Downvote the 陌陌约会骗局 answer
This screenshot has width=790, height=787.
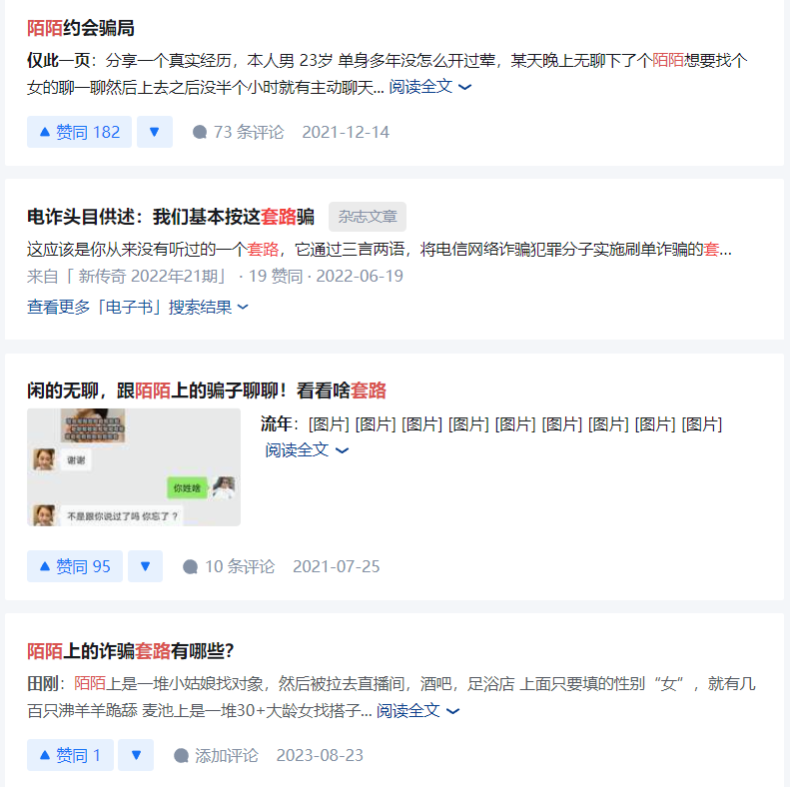(155, 132)
